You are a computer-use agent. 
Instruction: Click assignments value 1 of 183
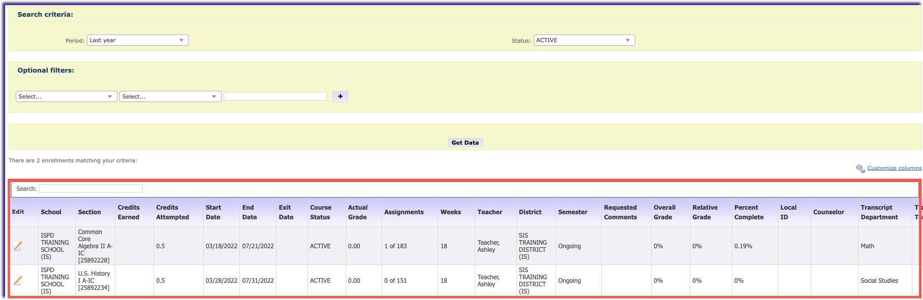(395, 246)
